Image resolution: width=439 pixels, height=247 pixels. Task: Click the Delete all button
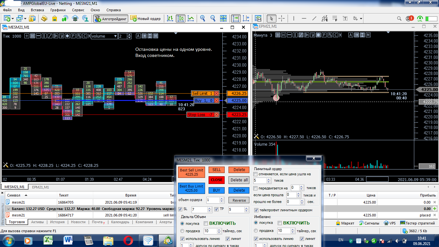click(239, 180)
